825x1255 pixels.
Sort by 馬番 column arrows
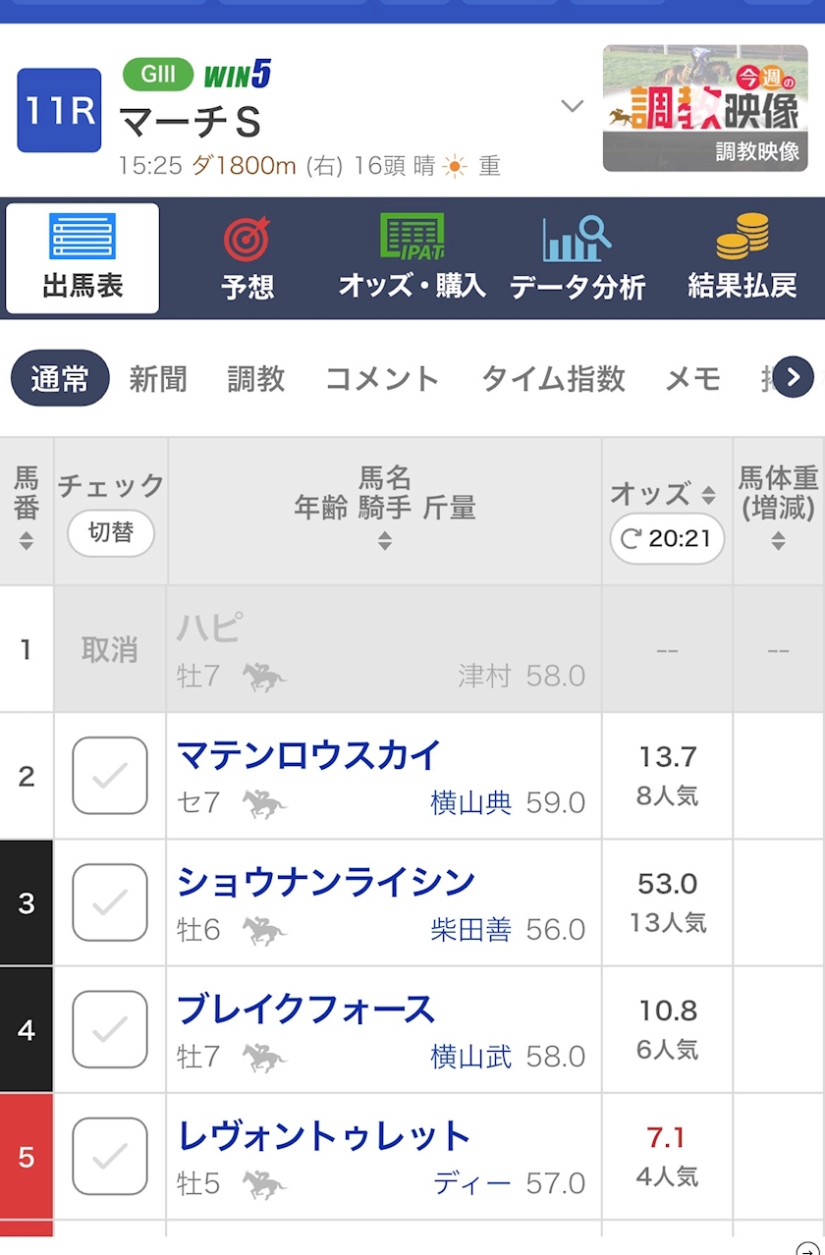(27, 540)
